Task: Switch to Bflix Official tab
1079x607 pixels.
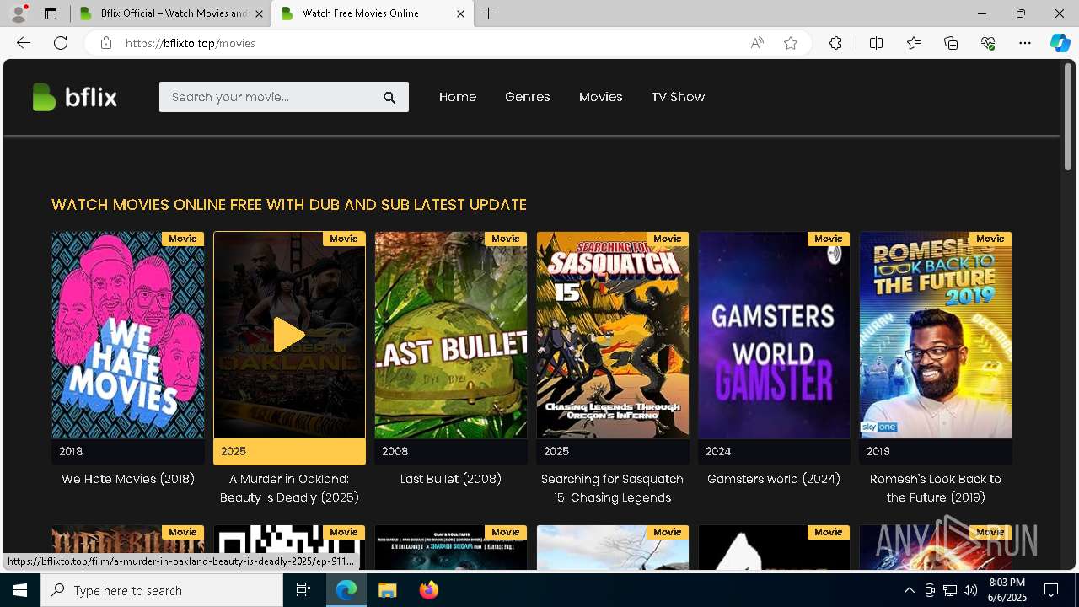Action: (x=171, y=13)
